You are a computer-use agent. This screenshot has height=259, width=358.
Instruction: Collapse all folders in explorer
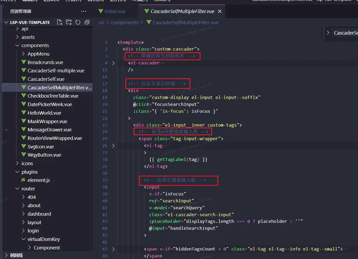[87, 22]
